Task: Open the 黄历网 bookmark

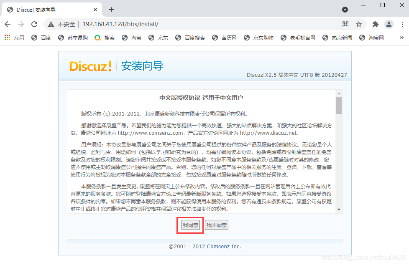Action: click(225, 38)
